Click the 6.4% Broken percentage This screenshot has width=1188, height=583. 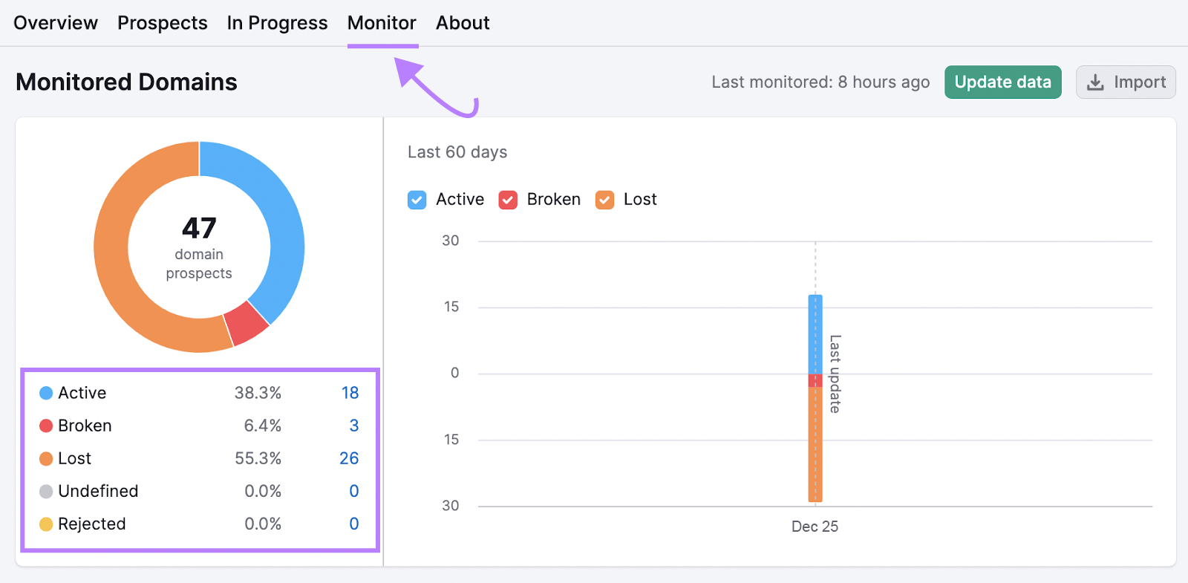click(263, 426)
